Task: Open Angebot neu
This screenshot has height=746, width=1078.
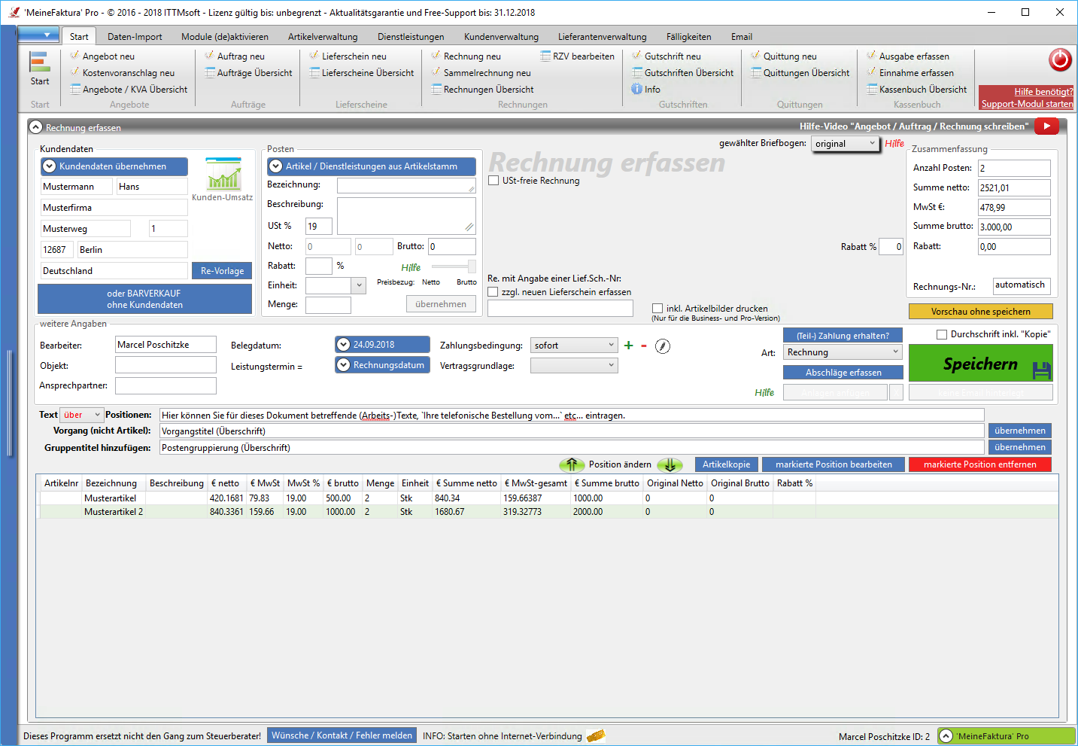Action: tap(102, 56)
